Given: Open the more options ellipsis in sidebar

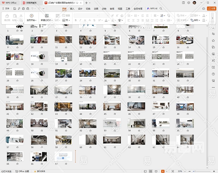Looking at the screenshot, I should tap(213, 87).
